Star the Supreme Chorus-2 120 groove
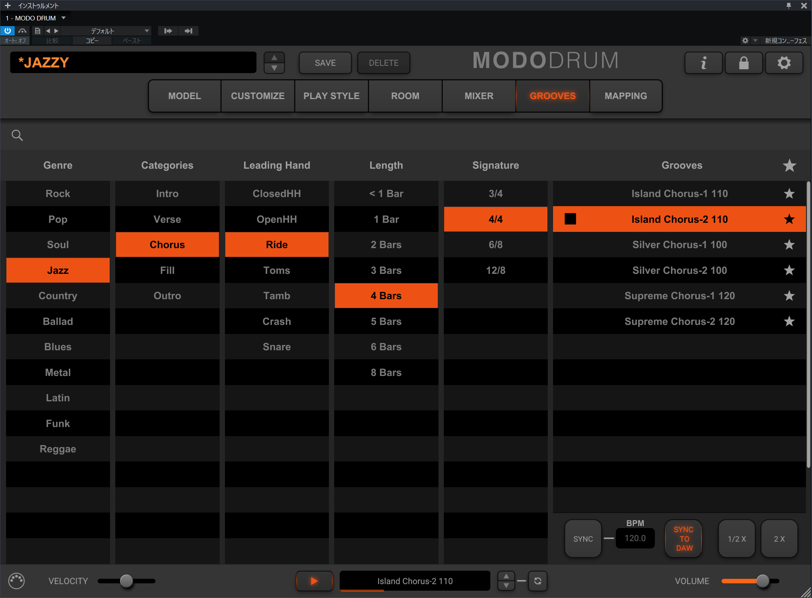Viewport: 812px width, 598px height. [789, 321]
